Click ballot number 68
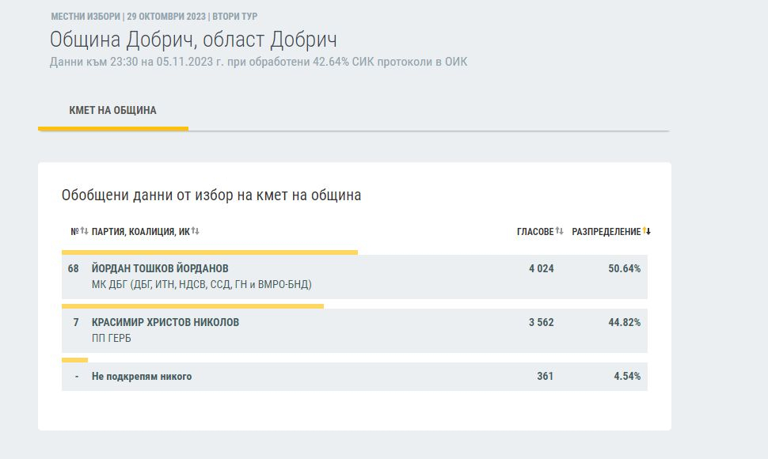The height and width of the screenshot is (459, 768). 73,268
